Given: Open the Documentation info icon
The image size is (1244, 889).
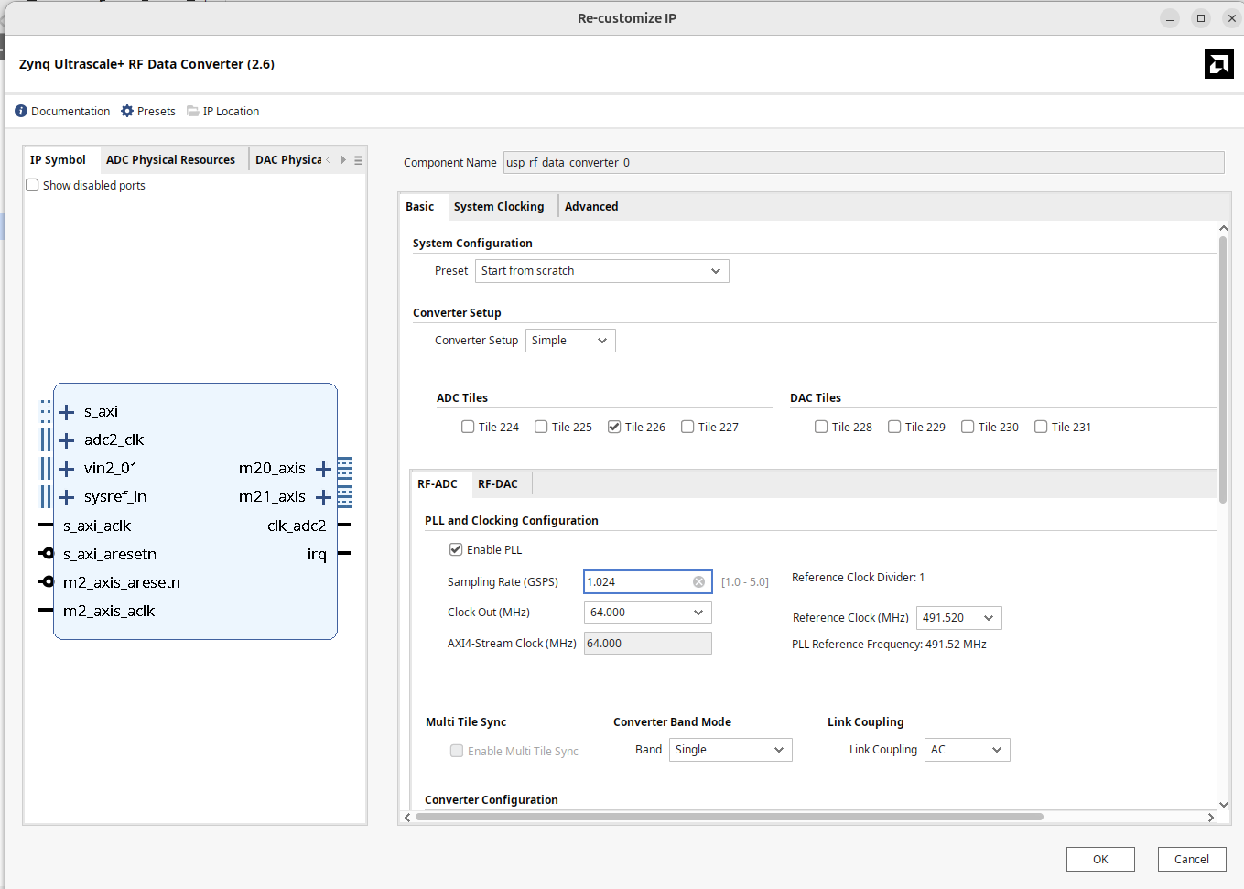Looking at the screenshot, I should click(19, 111).
